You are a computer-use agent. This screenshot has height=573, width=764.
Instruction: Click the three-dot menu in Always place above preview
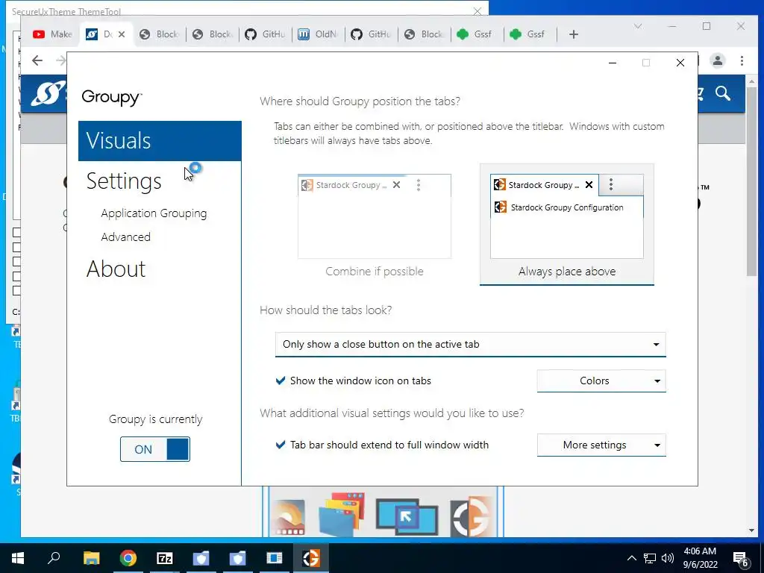(x=611, y=184)
